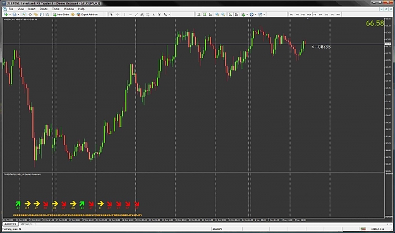The height and width of the screenshot is (233, 395).
Task: Switch to the W1 timeframe
Action: [x=332, y=15]
